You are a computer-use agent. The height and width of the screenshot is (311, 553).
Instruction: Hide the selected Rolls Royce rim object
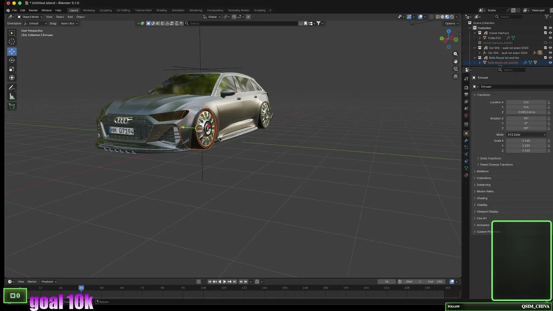(x=550, y=63)
